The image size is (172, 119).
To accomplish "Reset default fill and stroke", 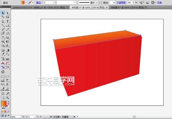I will 2,108.
